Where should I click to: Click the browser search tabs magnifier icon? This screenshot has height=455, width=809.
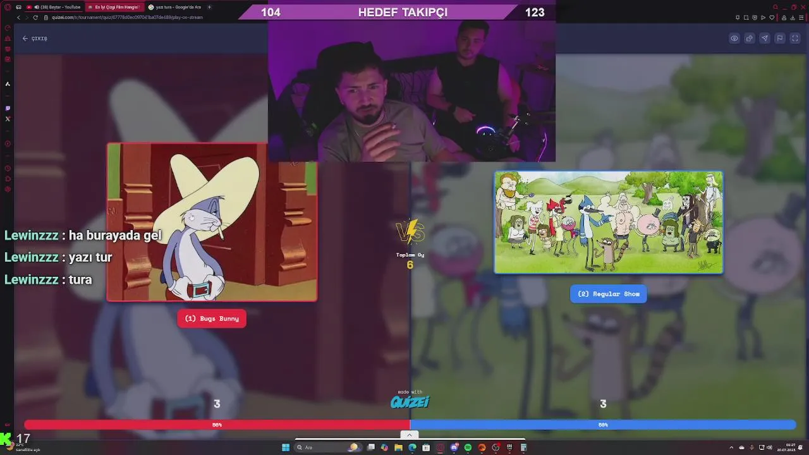coord(776,7)
